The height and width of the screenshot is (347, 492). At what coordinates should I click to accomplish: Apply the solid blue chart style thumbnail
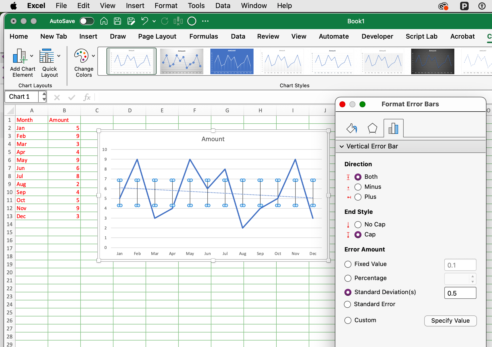232,61
